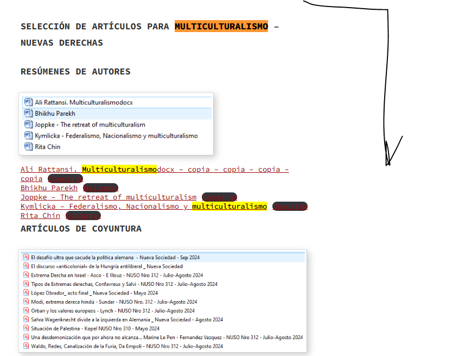This screenshot has width=459, height=356.
Task: Click PDF icon for El desafío ultra article
Action: pyautogui.click(x=25, y=257)
